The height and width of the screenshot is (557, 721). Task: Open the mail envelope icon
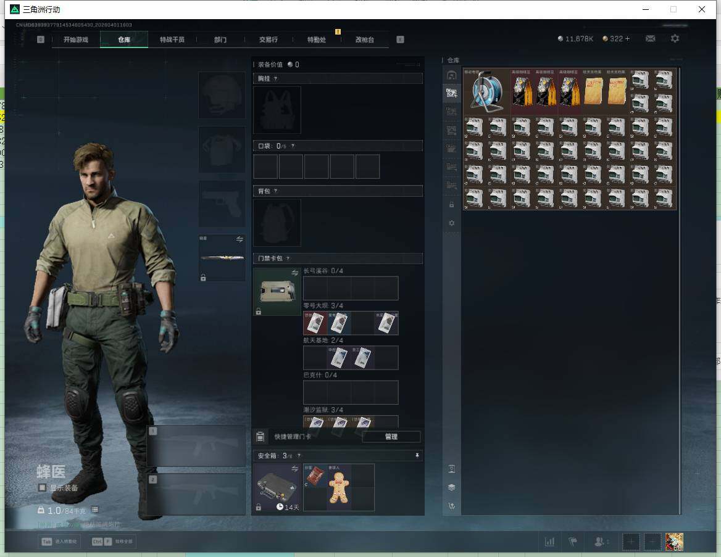point(650,39)
